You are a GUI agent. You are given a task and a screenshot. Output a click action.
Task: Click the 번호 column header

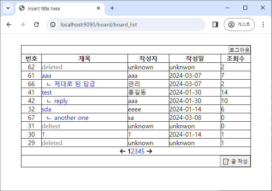[x=31, y=59]
